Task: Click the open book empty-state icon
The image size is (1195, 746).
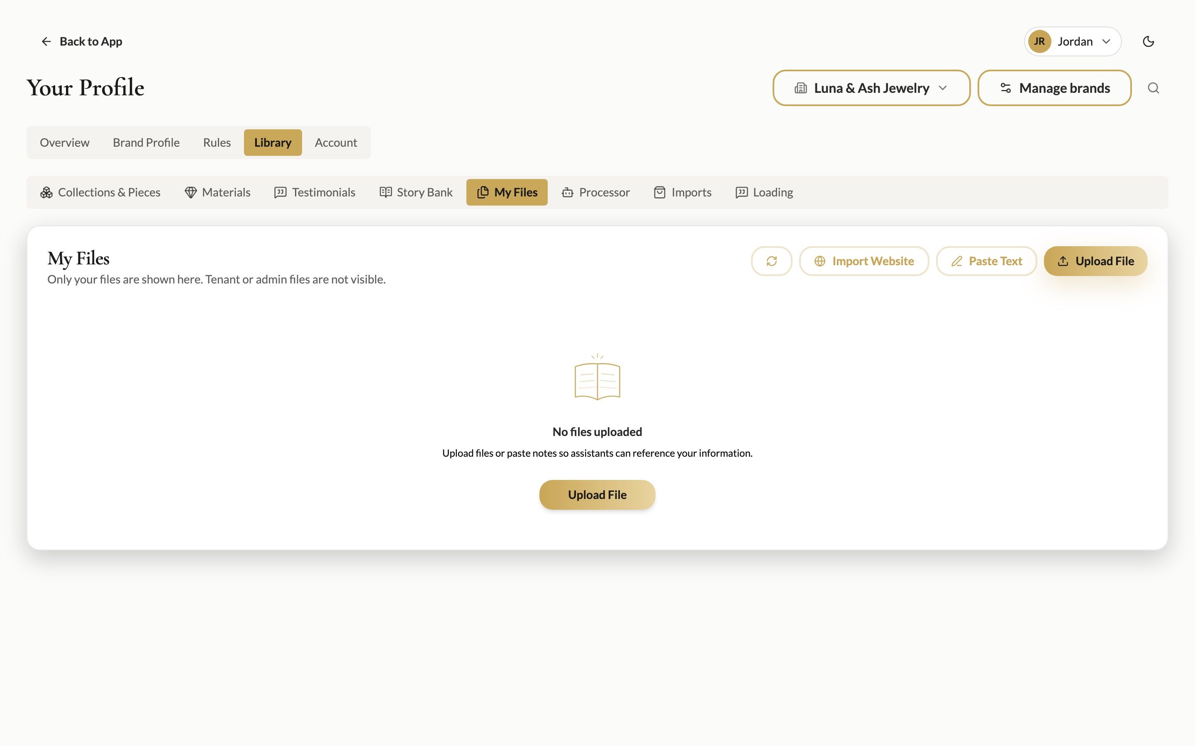Action: point(597,377)
